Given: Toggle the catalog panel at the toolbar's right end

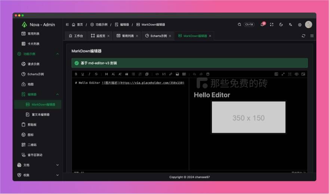Looking at the screenshot, I should (303, 74).
